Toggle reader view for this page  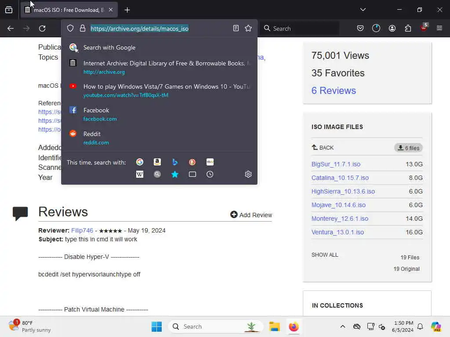tap(236, 28)
